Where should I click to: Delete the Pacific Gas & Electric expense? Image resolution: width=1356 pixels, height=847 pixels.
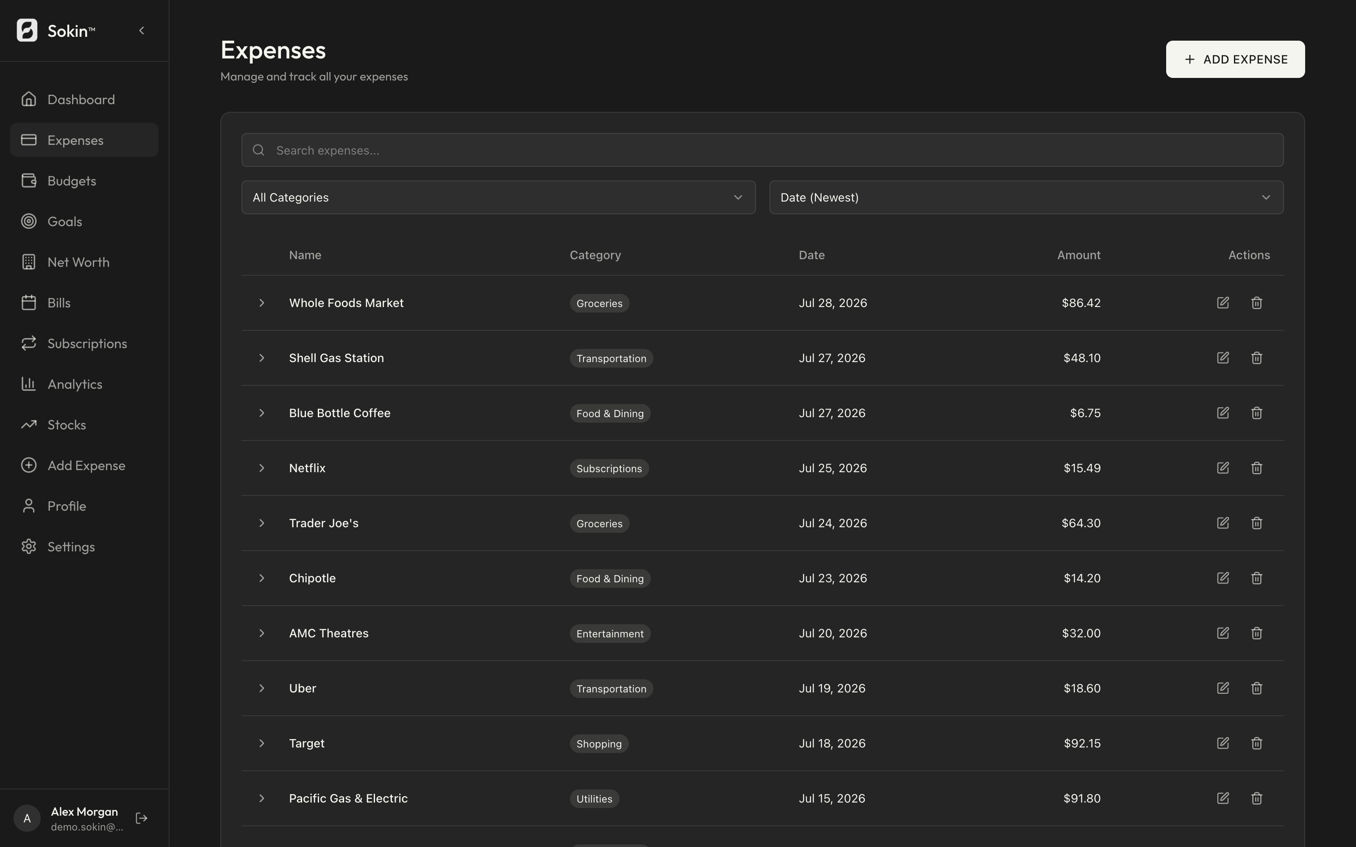(1257, 798)
